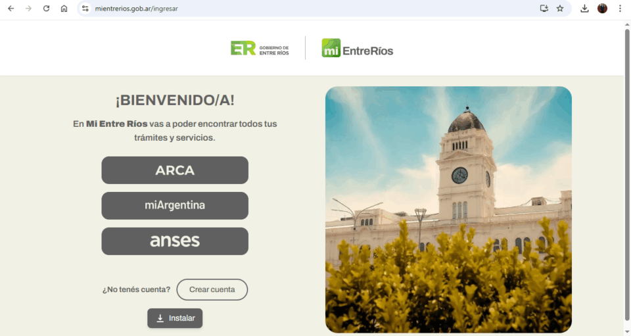Click the mi EntreRíos logo
The height and width of the screenshot is (336, 631).
coord(357,49)
